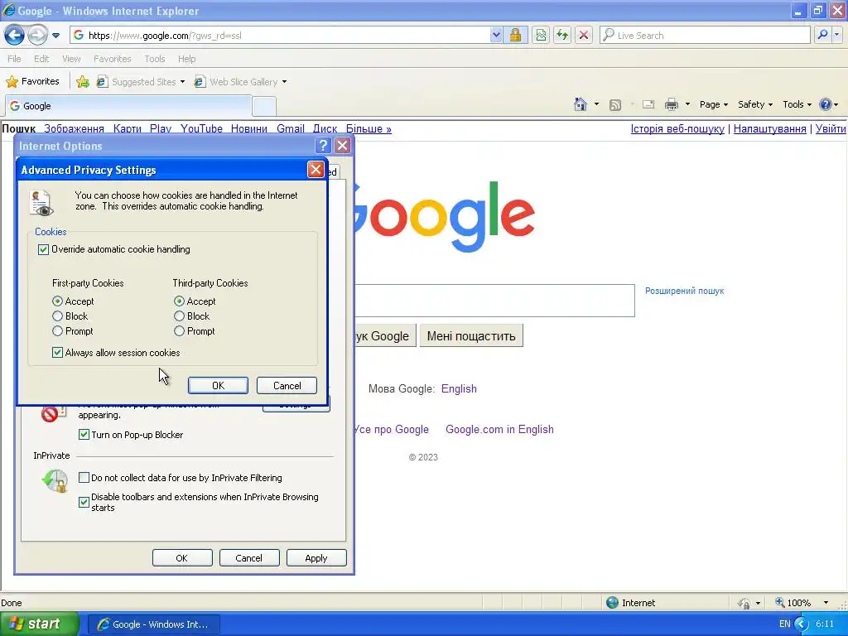The width and height of the screenshot is (848, 636).
Task: Click the Мені пощастить button
Action: (x=471, y=336)
